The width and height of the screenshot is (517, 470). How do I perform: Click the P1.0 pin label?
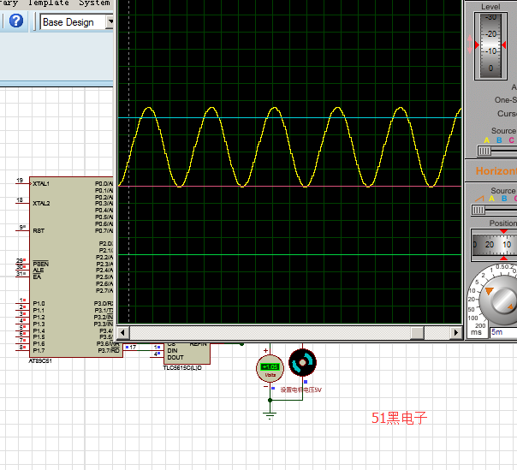tap(39, 303)
